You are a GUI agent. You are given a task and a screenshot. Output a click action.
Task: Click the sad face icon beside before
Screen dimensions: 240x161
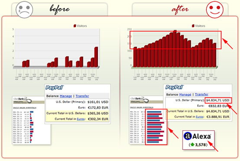pyautogui.click(x=24, y=10)
